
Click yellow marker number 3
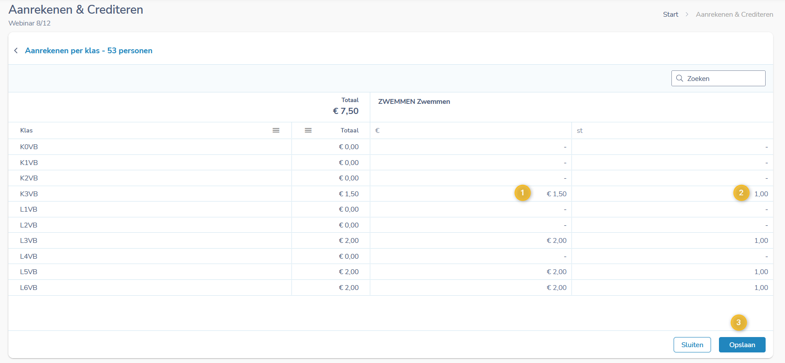[x=738, y=323]
